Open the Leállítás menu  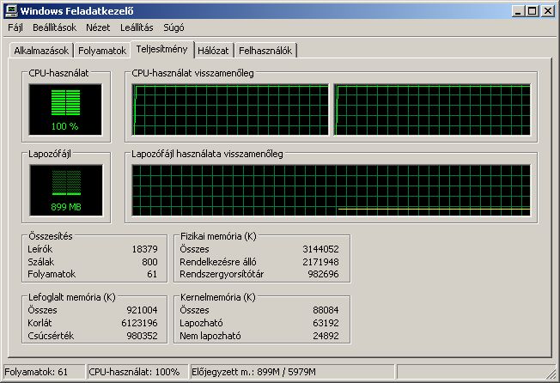click(x=137, y=27)
